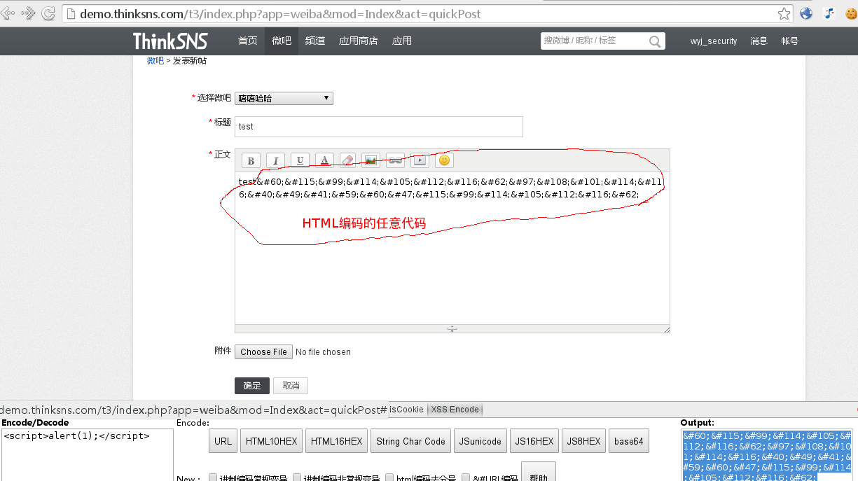
Task: Go to 首页 in the navigation bar
Action: point(248,41)
